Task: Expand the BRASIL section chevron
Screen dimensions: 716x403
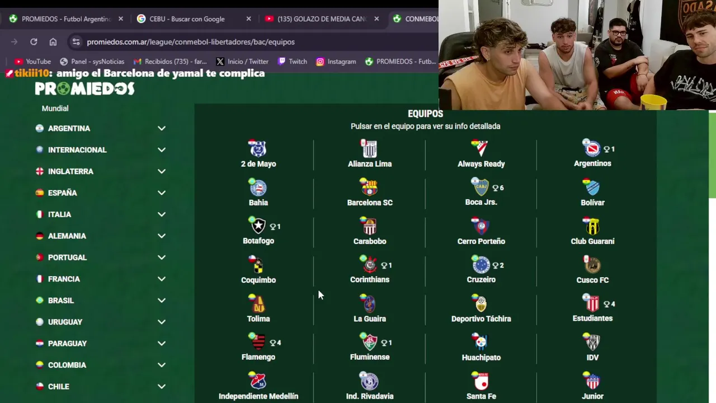Action: click(162, 301)
